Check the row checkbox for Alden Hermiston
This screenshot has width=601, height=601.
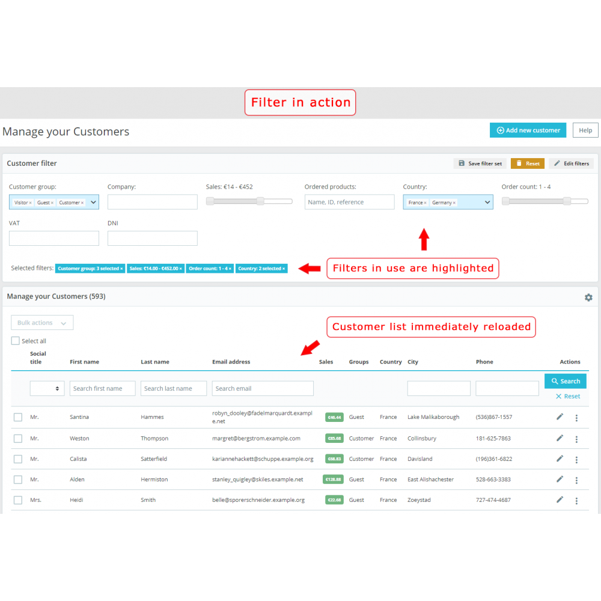17,479
